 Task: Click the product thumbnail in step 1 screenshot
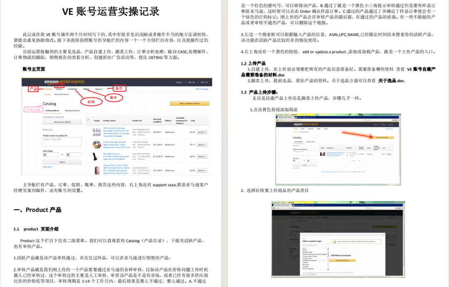pos(323,154)
